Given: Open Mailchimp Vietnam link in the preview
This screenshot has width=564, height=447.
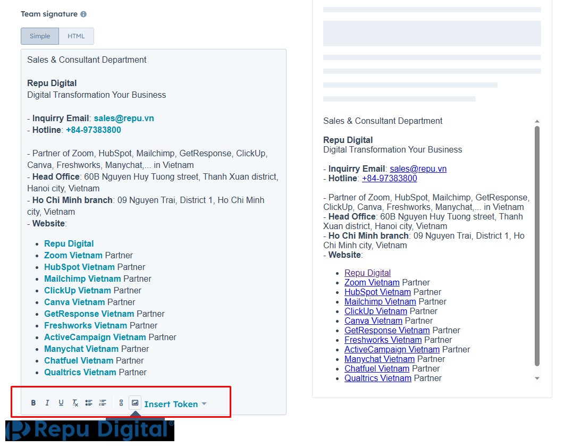Looking at the screenshot, I should pyautogui.click(x=380, y=301).
